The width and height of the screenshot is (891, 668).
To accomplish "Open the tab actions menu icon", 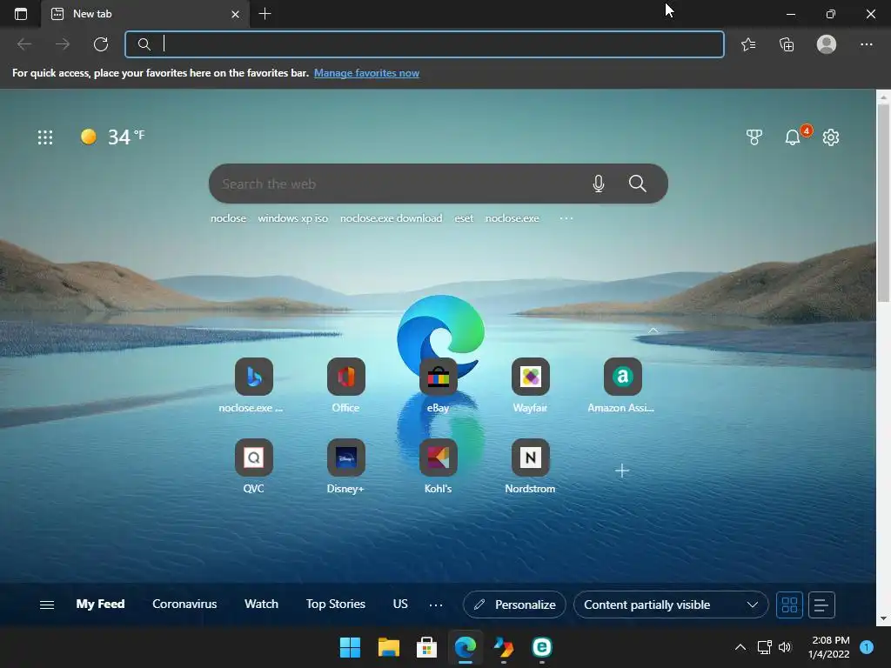I will click(x=21, y=14).
